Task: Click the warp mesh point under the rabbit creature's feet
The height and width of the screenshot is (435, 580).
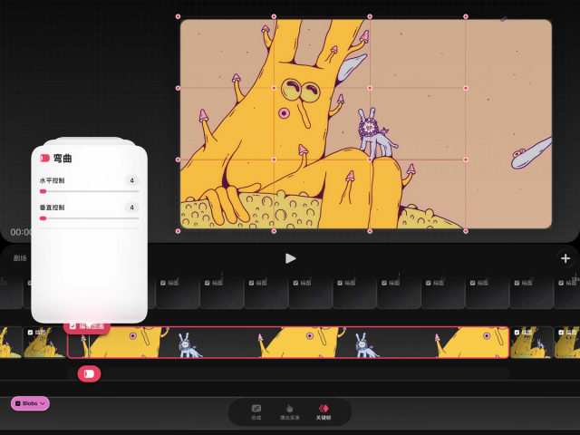Action: pyautogui.click(x=370, y=159)
